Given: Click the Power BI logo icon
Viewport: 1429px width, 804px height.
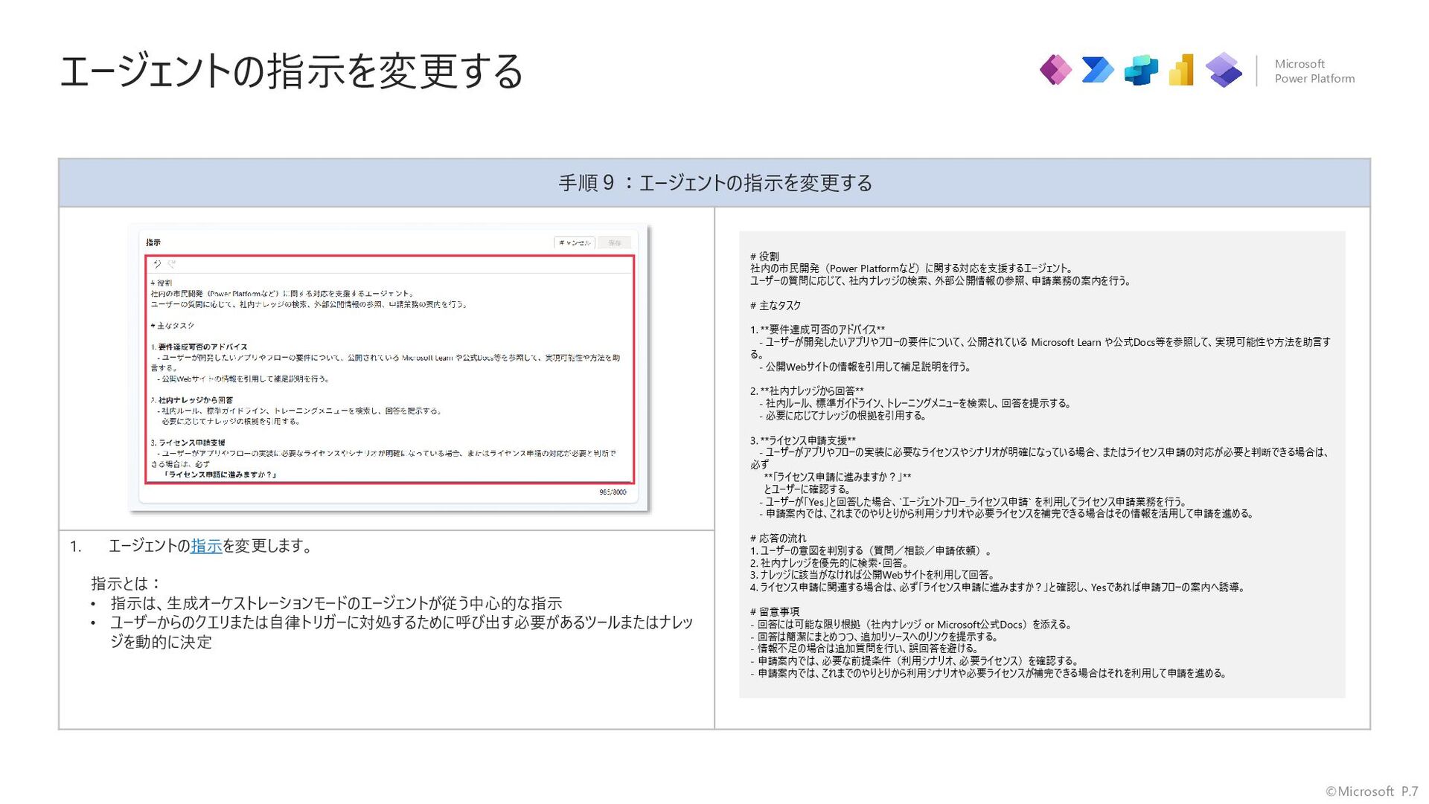Looking at the screenshot, I should tap(1182, 70).
